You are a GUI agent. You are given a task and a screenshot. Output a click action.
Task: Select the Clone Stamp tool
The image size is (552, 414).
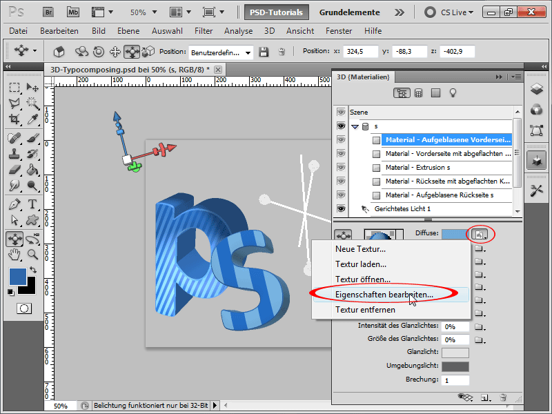coord(14,154)
